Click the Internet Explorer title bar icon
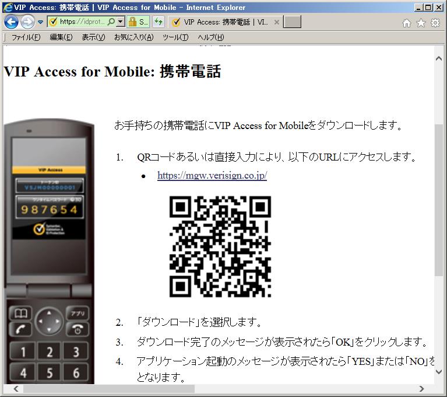 click(x=8, y=7)
